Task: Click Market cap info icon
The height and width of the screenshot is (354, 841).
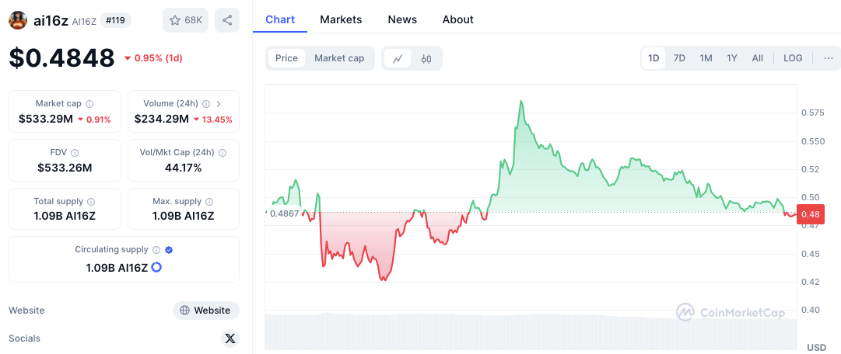Action: 89,104
